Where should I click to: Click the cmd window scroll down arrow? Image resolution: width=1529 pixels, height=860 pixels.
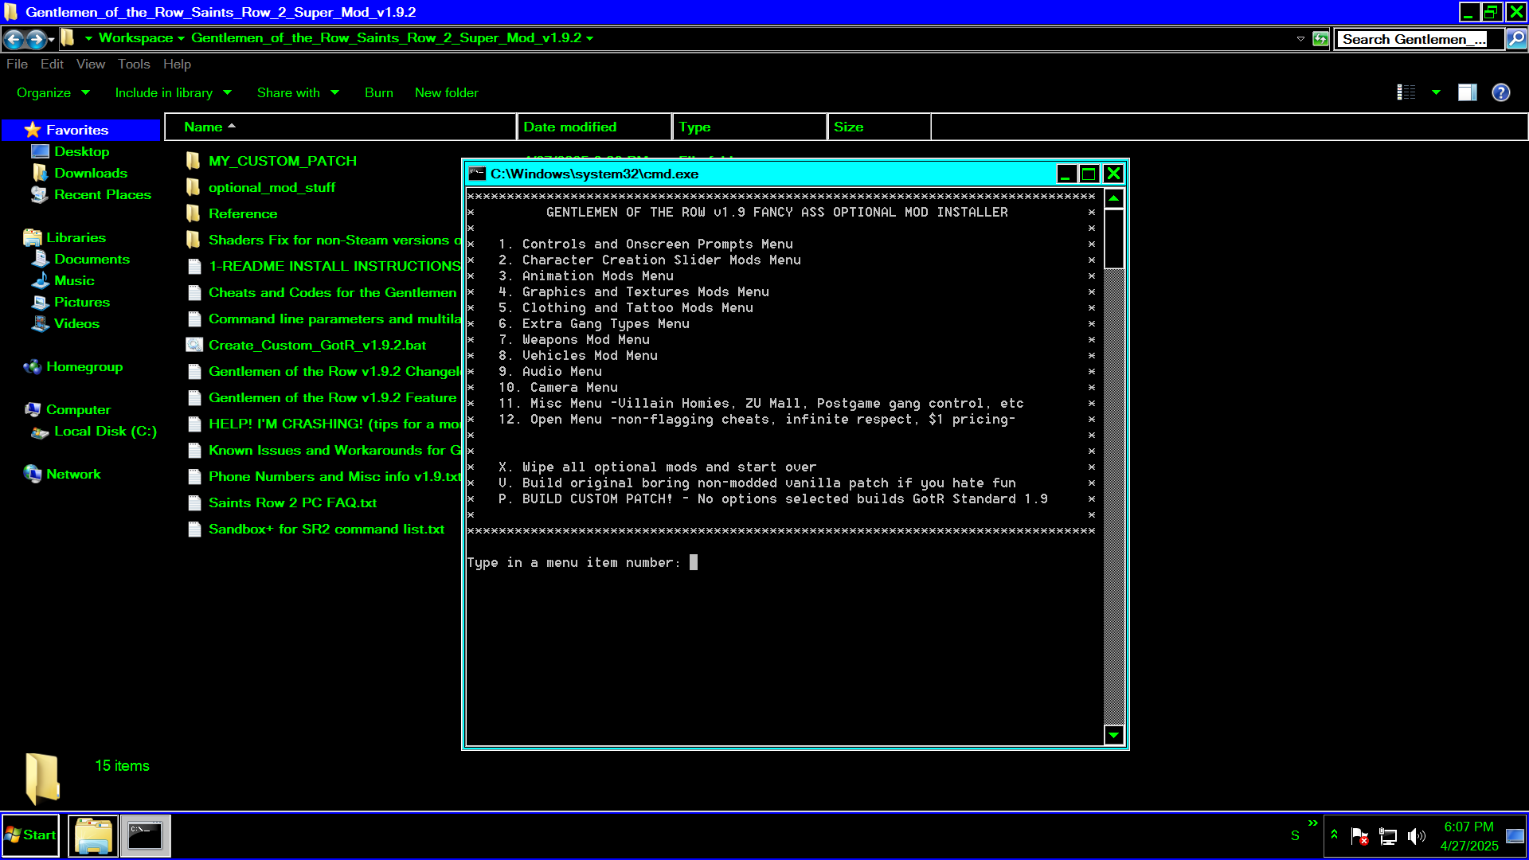(1114, 735)
